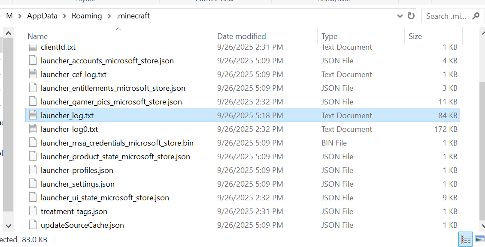This screenshot has height=247, width=485.
Task: Expand breadcrumb chevron after Roaming
Action: click(109, 16)
